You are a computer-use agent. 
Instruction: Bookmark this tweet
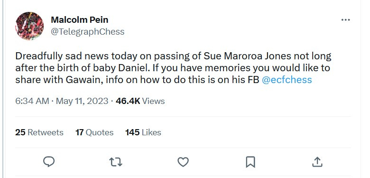(250, 162)
